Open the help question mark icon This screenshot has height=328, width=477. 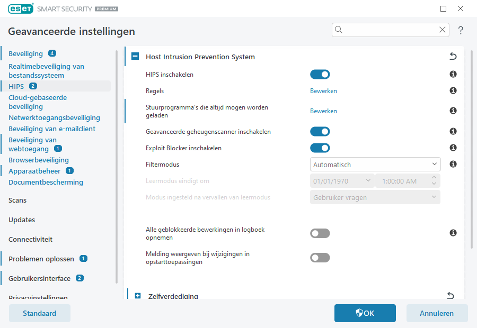pyautogui.click(x=460, y=30)
